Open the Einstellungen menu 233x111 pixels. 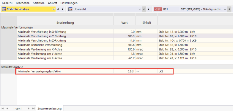pyautogui.click(x=69, y=3)
